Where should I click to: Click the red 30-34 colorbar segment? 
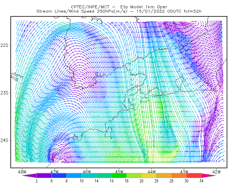(194, 175)
